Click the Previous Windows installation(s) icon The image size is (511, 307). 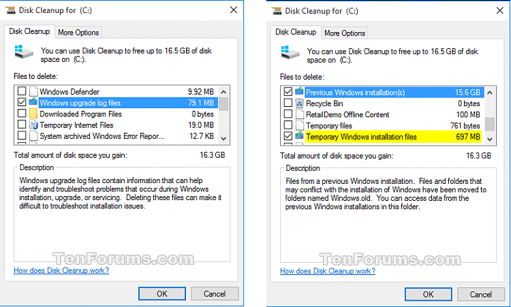pos(300,91)
